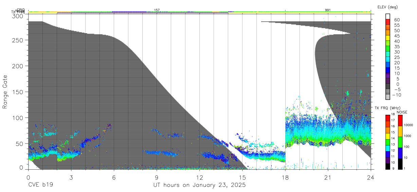Click purple 10–11 MHz TX FRQ segment
Screen dimensions: 417x192
click(388, 160)
